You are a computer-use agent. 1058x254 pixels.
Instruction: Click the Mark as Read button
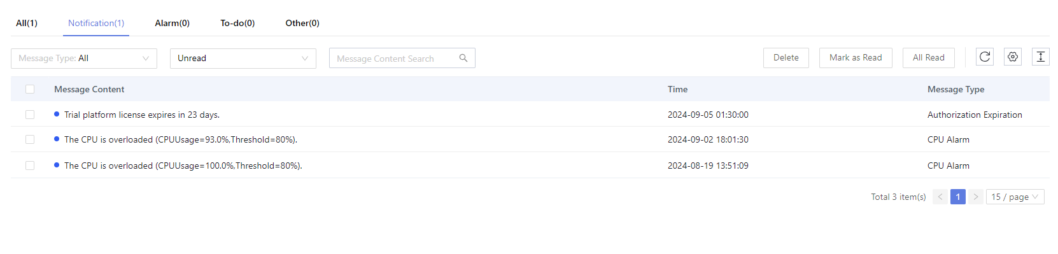tap(856, 57)
